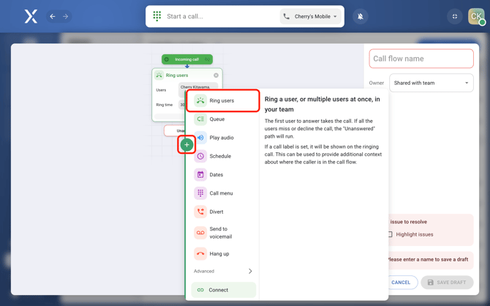The width and height of the screenshot is (490, 306).
Task: Toggle the muted notifications bell
Action: (361, 16)
